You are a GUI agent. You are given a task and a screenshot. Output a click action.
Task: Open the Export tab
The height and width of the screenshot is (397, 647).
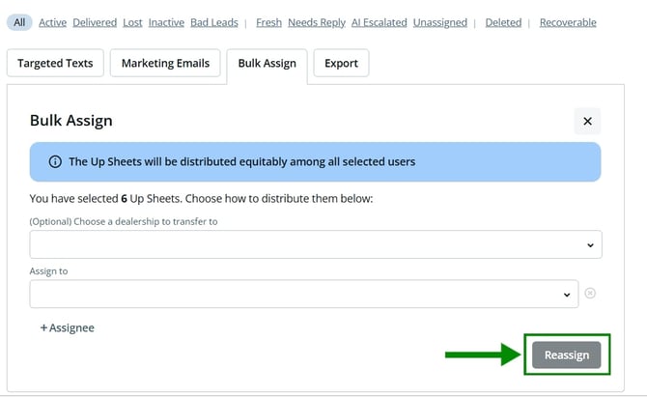(x=341, y=63)
